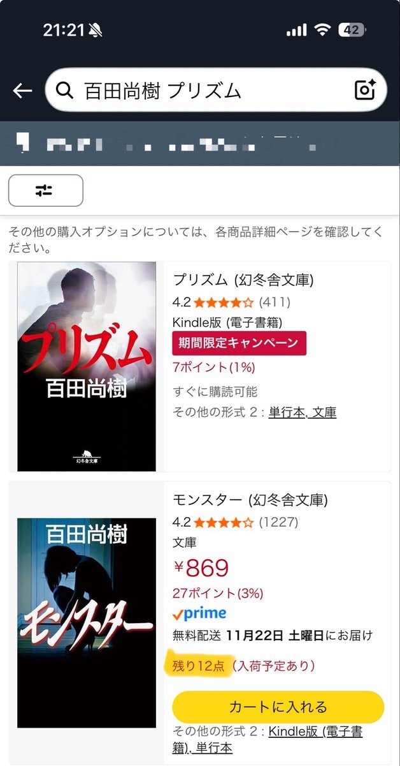Tap the prime logo badge
Viewport: 400px width, 766px height.
pyautogui.click(x=199, y=613)
